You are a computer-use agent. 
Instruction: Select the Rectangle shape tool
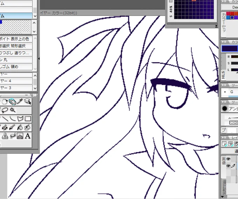[28, 119]
